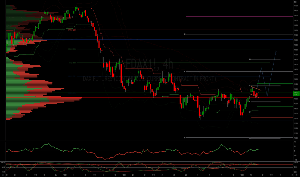Screen dimensions: 300x177
Task: Select the 0.618(13815) Fibonacci level label
Action: 72,49
